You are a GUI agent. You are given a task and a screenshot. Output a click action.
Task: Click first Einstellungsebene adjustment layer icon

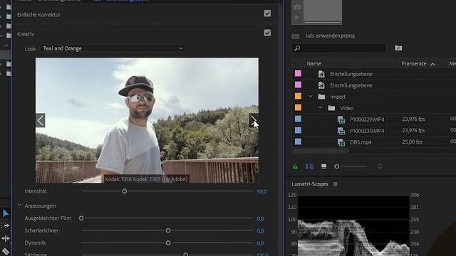coord(321,74)
